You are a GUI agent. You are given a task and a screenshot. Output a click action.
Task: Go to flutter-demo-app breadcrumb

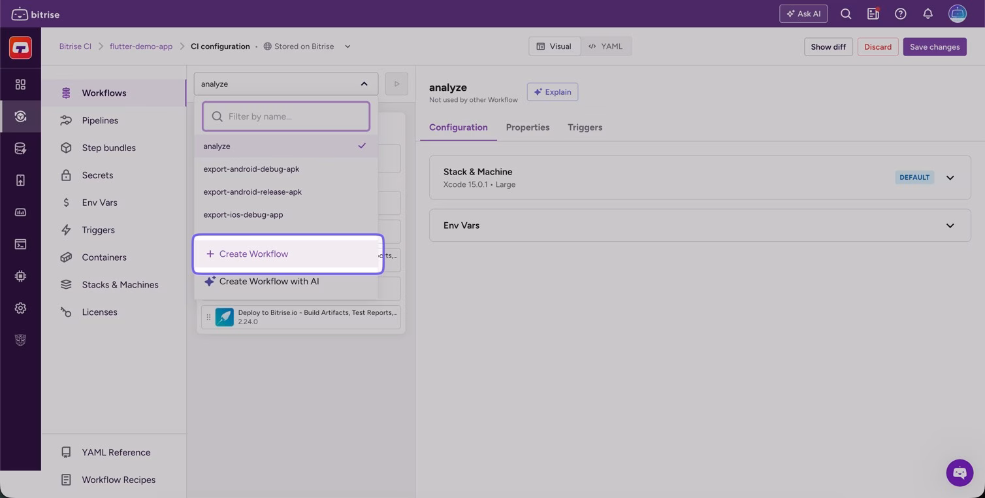(x=141, y=46)
